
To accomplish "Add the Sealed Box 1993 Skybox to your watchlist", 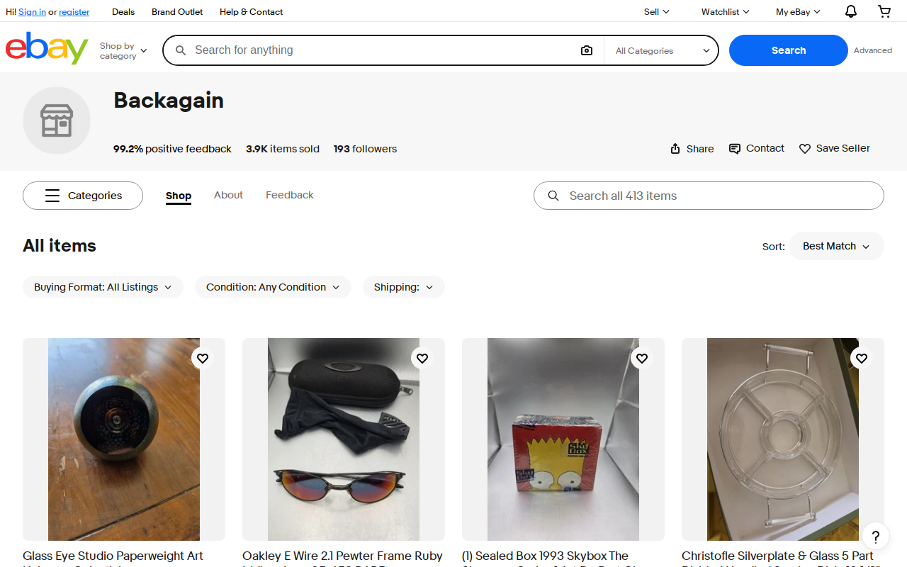I will tap(642, 359).
